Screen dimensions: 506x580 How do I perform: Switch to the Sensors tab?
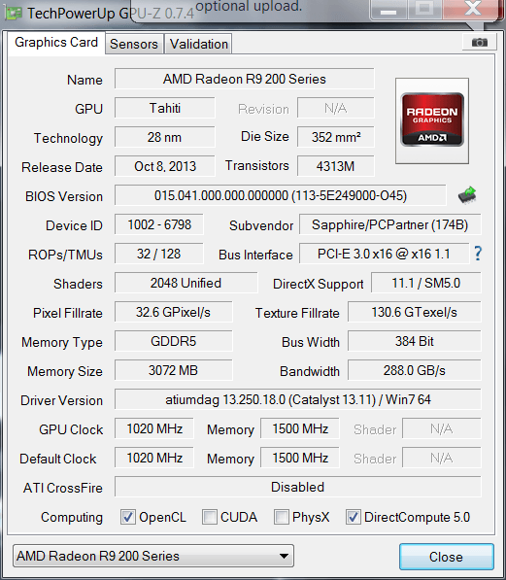pyautogui.click(x=134, y=44)
